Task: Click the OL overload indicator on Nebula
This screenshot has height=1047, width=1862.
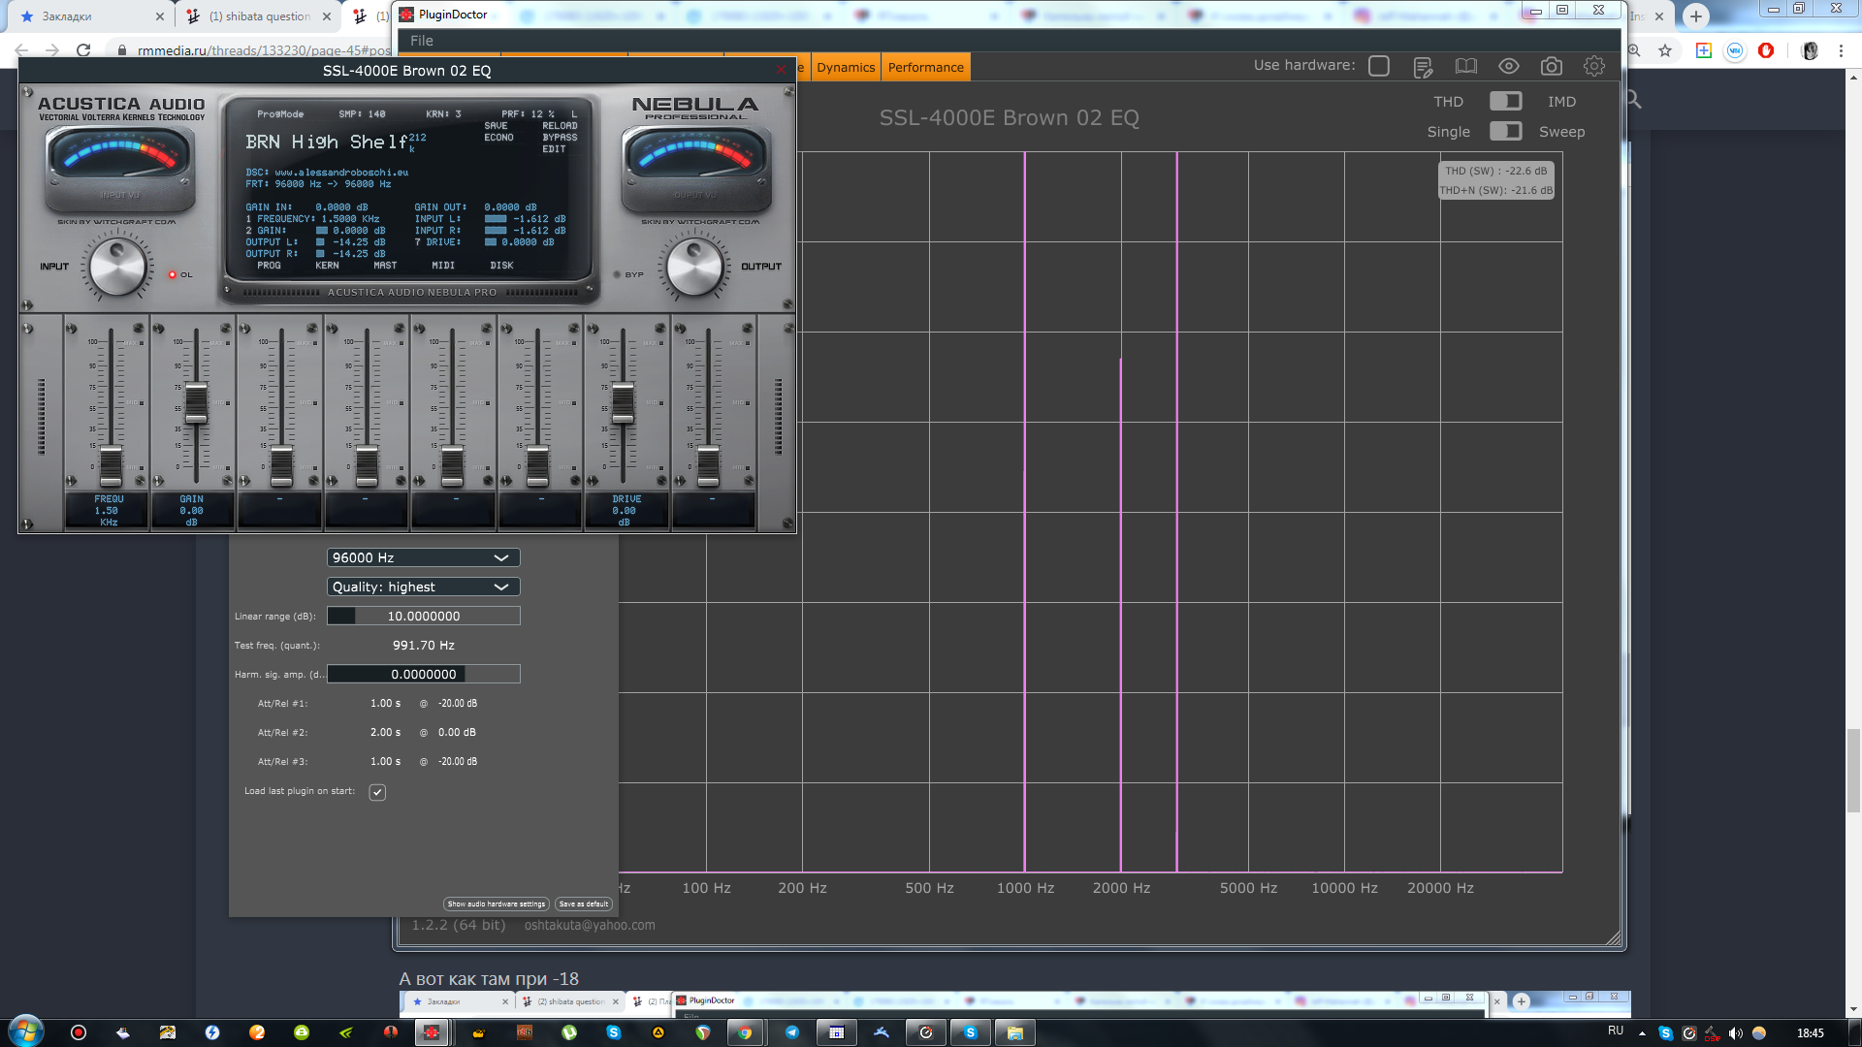Action: tap(173, 275)
